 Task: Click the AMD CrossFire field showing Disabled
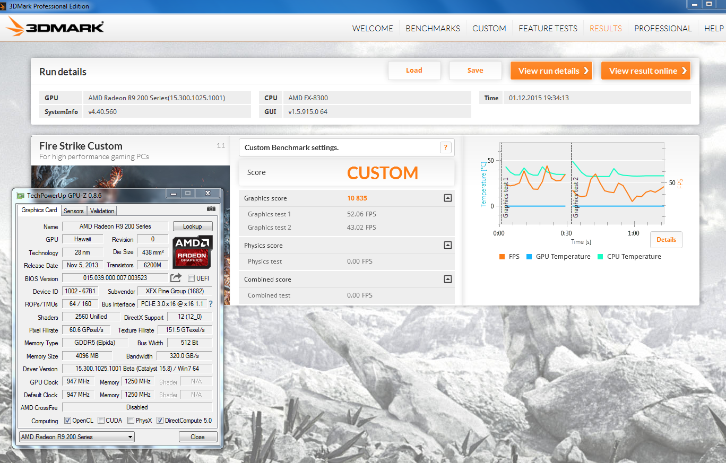[x=137, y=407]
